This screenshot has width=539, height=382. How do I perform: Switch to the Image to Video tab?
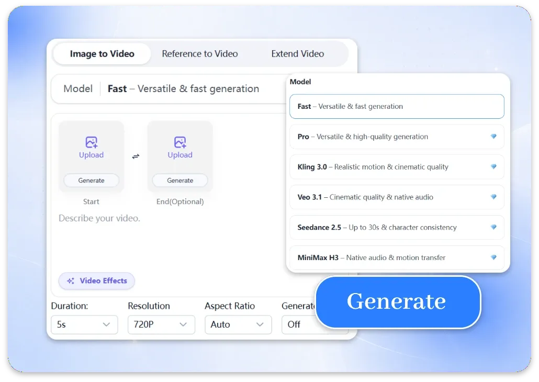(x=102, y=54)
